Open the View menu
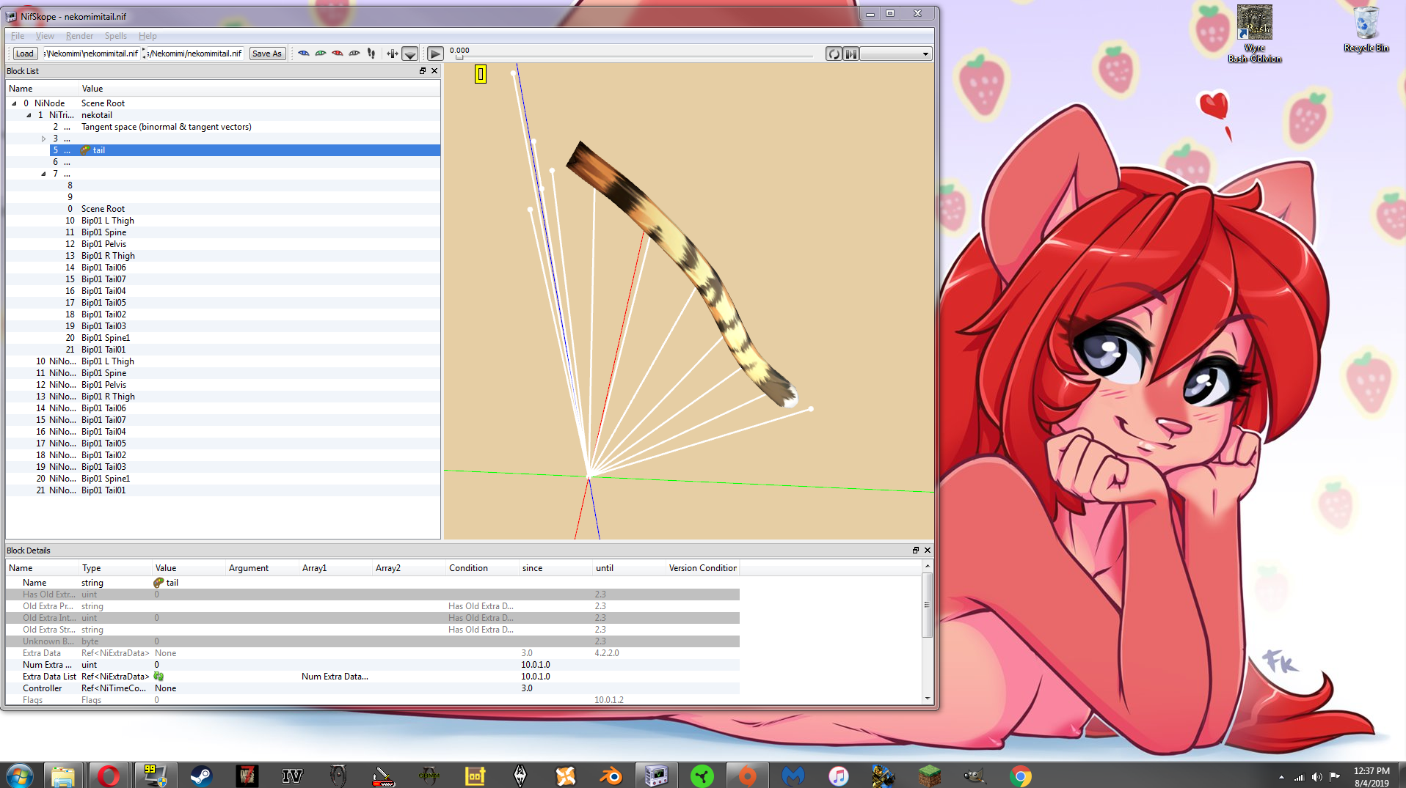Viewport: 1406px width, 788px height. pyautogui.click(x=45, y=36)
